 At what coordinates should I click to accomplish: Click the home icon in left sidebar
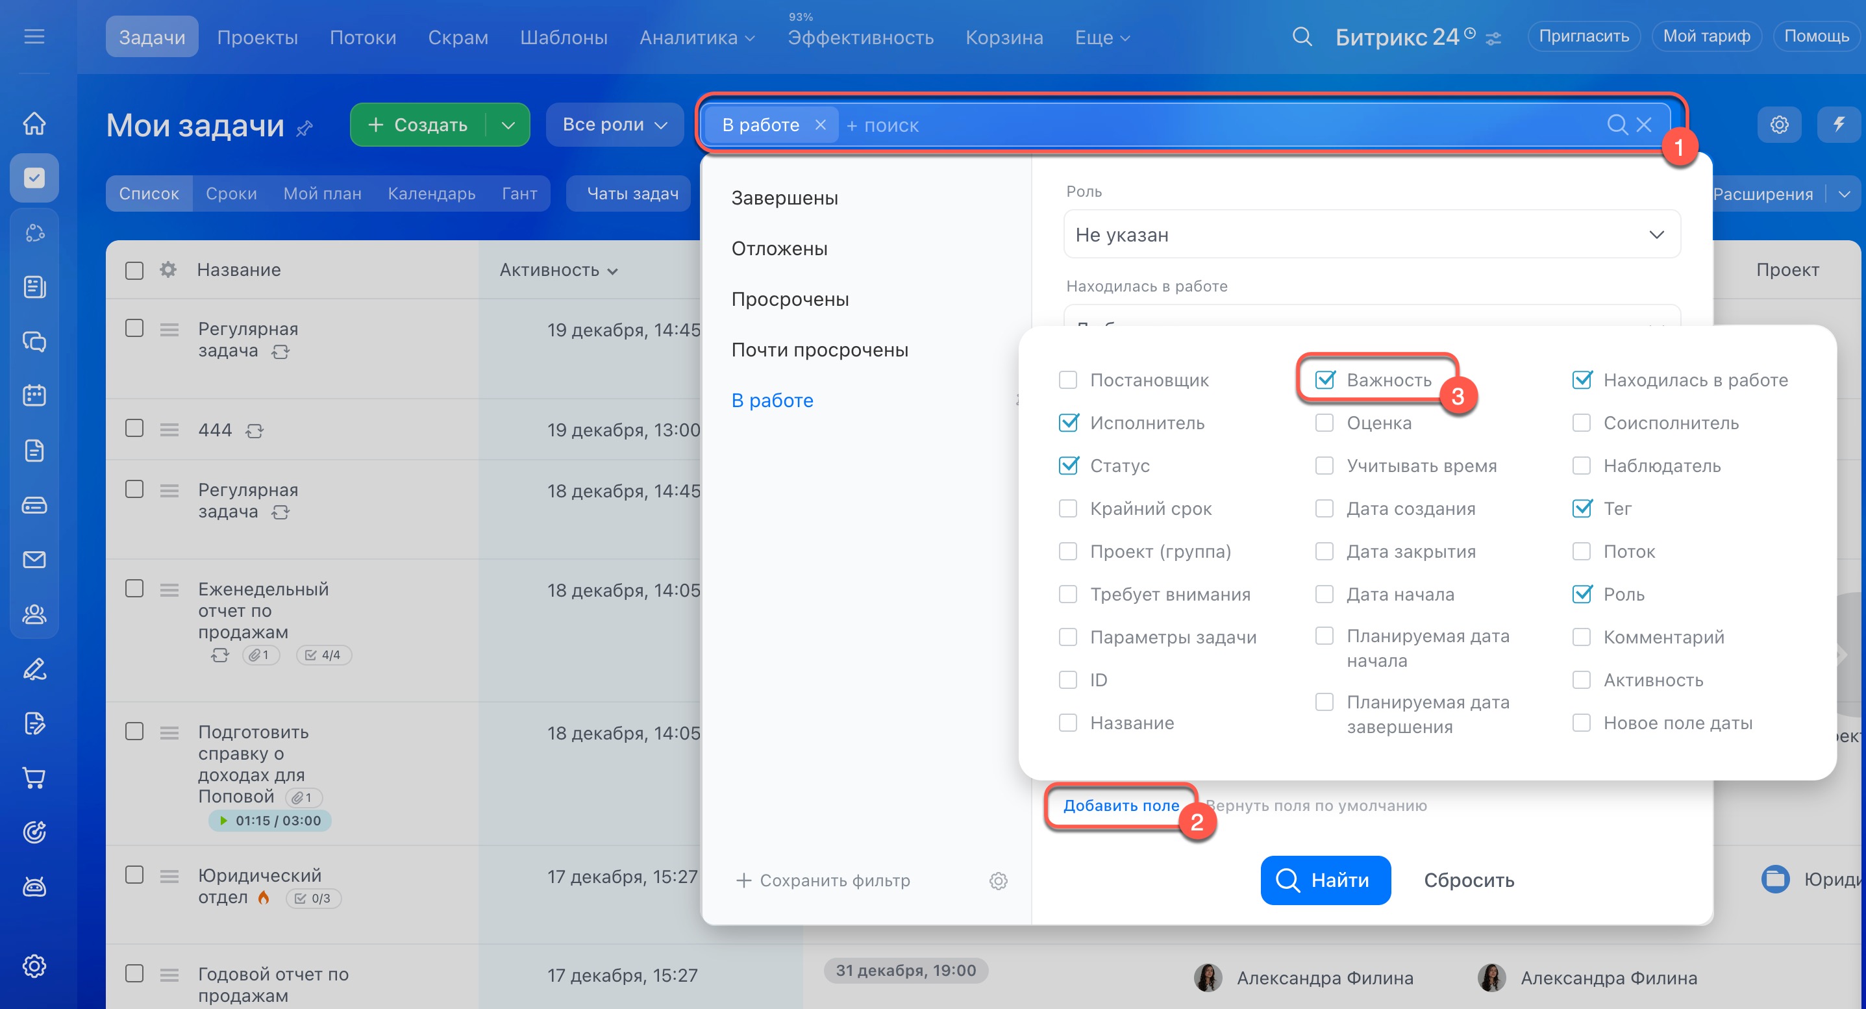click(34, 124)
